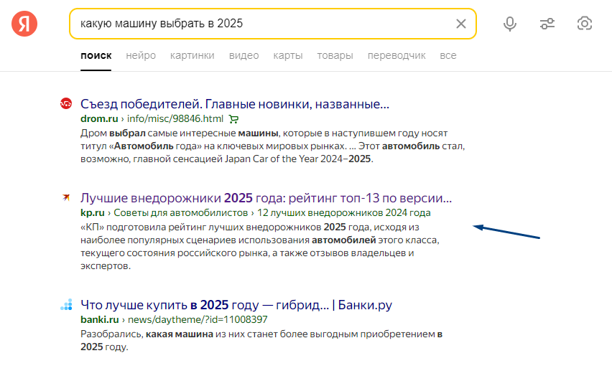Open the все tab

(x=448, y=56)
